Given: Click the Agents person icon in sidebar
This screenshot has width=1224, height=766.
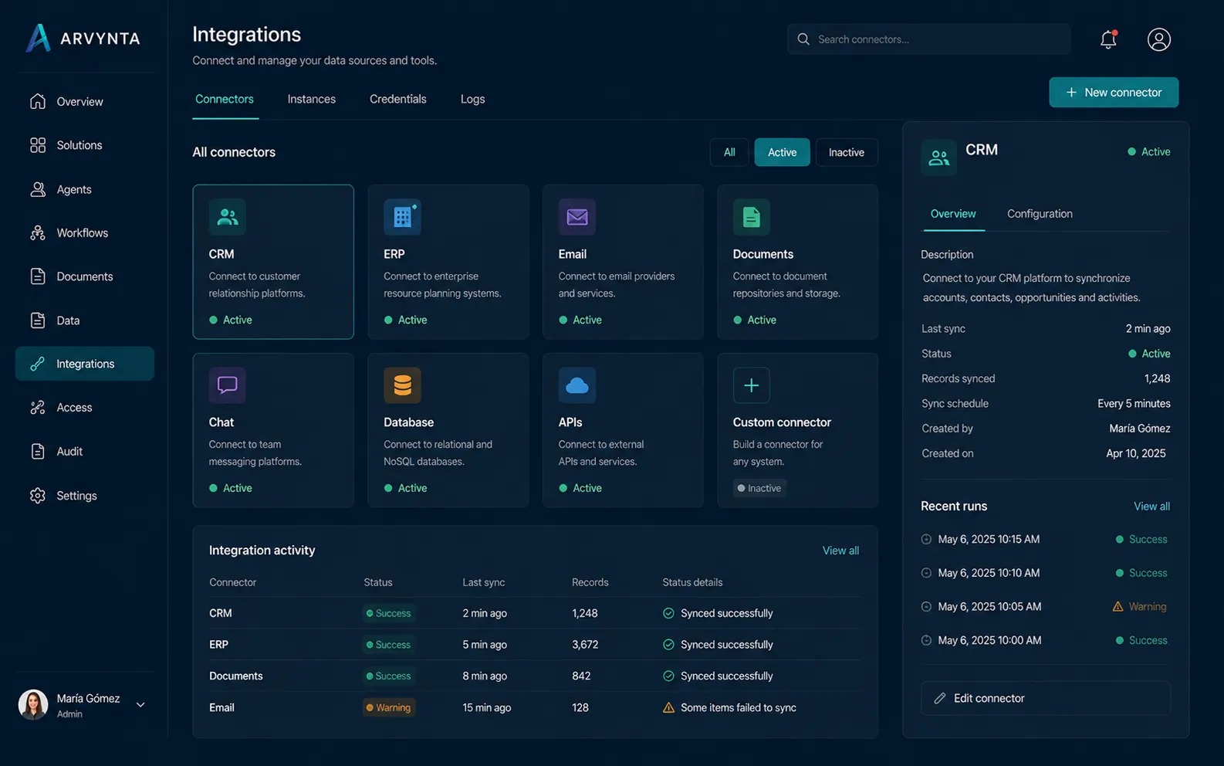Looking at the screenshot, I should [x=38, y=189].
